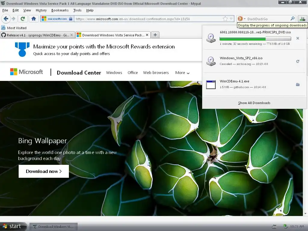Open the Help menu

[90, 10]
